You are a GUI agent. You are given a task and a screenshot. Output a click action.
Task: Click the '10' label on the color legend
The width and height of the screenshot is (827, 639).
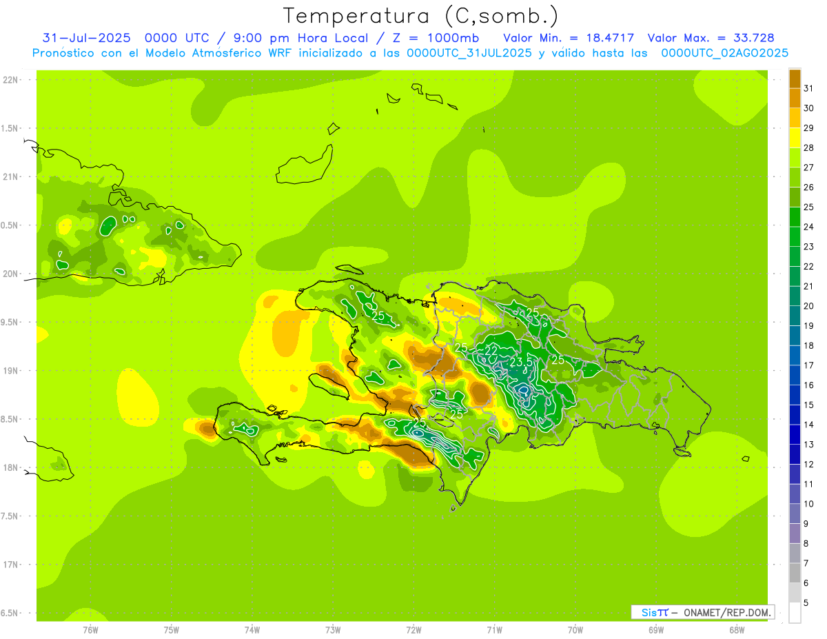(x=809, y=504)
